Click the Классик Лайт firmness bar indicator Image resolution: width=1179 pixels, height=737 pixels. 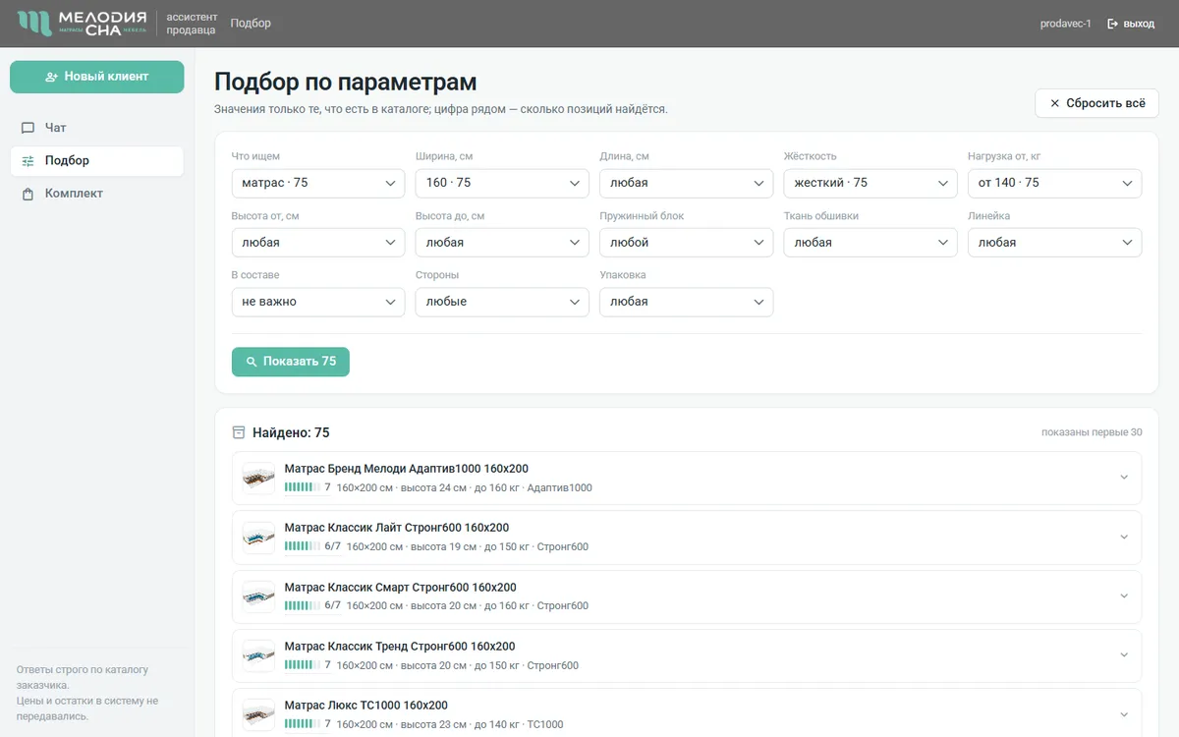tap(302, 546)
